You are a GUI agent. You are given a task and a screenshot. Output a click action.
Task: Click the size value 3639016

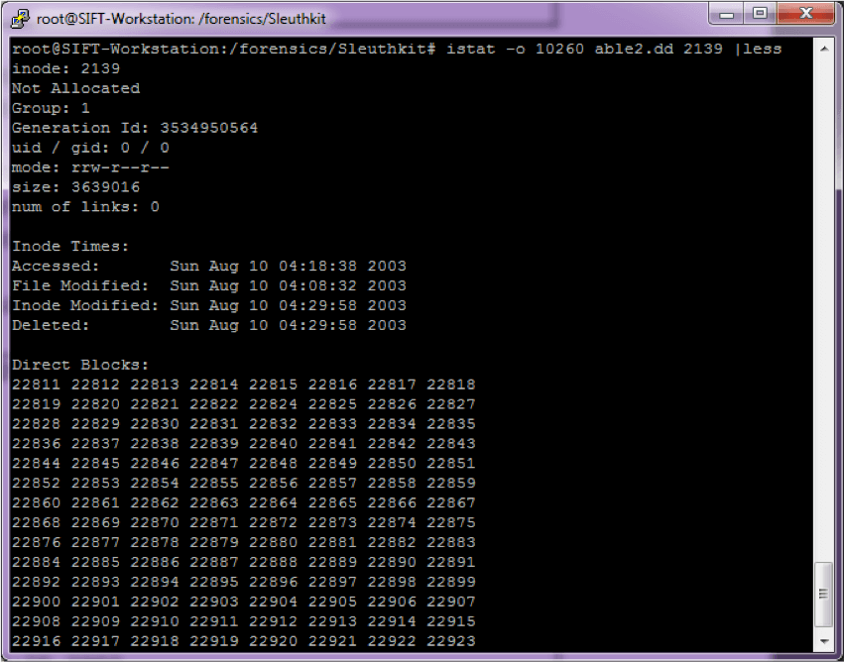[x=105, y=187]
